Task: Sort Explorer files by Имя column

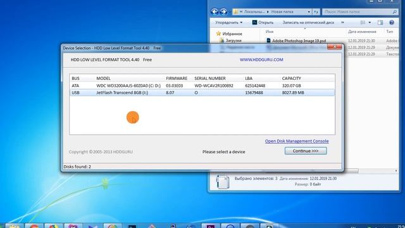Action: tap(270, 32)
